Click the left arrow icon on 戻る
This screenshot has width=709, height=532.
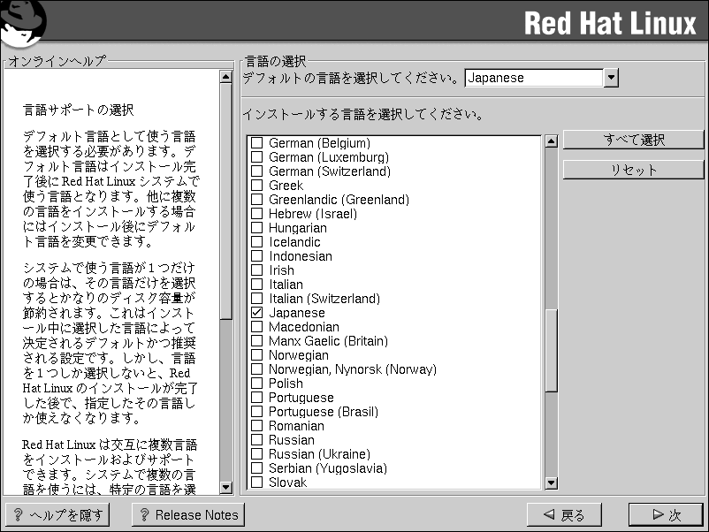[549, 515]
